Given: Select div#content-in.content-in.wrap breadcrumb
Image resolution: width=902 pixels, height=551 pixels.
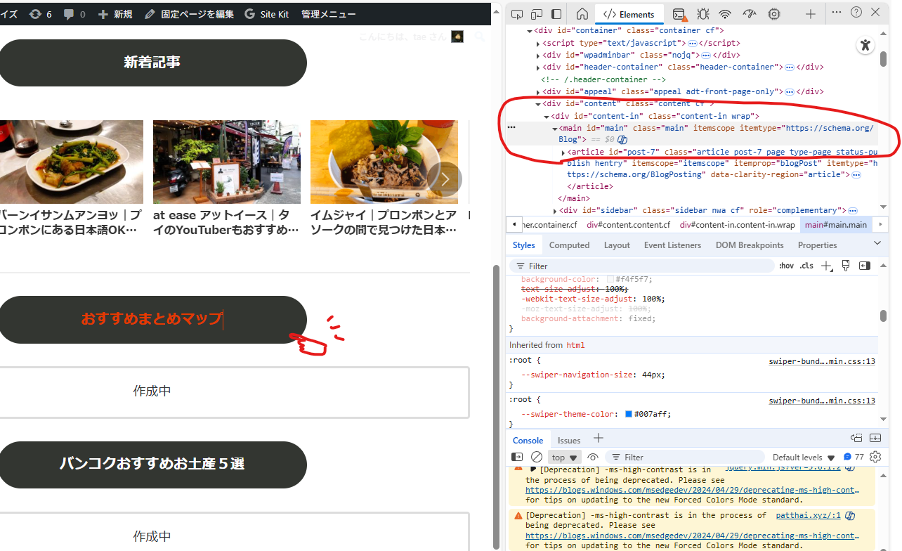Looking at the screenshot, I should [x=738, y=225].
